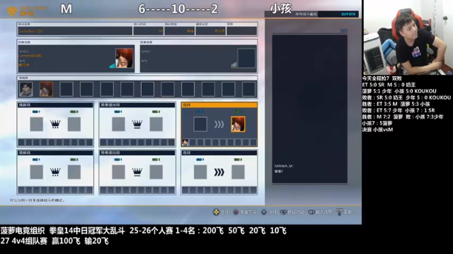Click the orange room logo at top-left
The width and height of the screenshot is (453, 254).
(x=12, y=11)
